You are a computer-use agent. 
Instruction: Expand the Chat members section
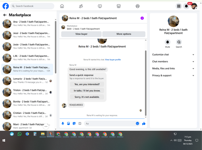coord(173,62)
